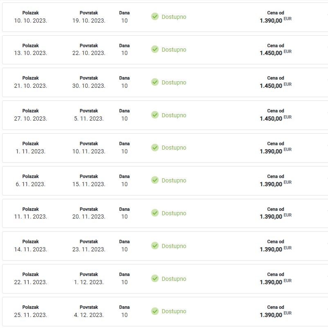The height and width of the screenshot is (328, 328).
Task: Click the 1.450,00 EUR price for 27. 10. departure
Action: [276, 118]
